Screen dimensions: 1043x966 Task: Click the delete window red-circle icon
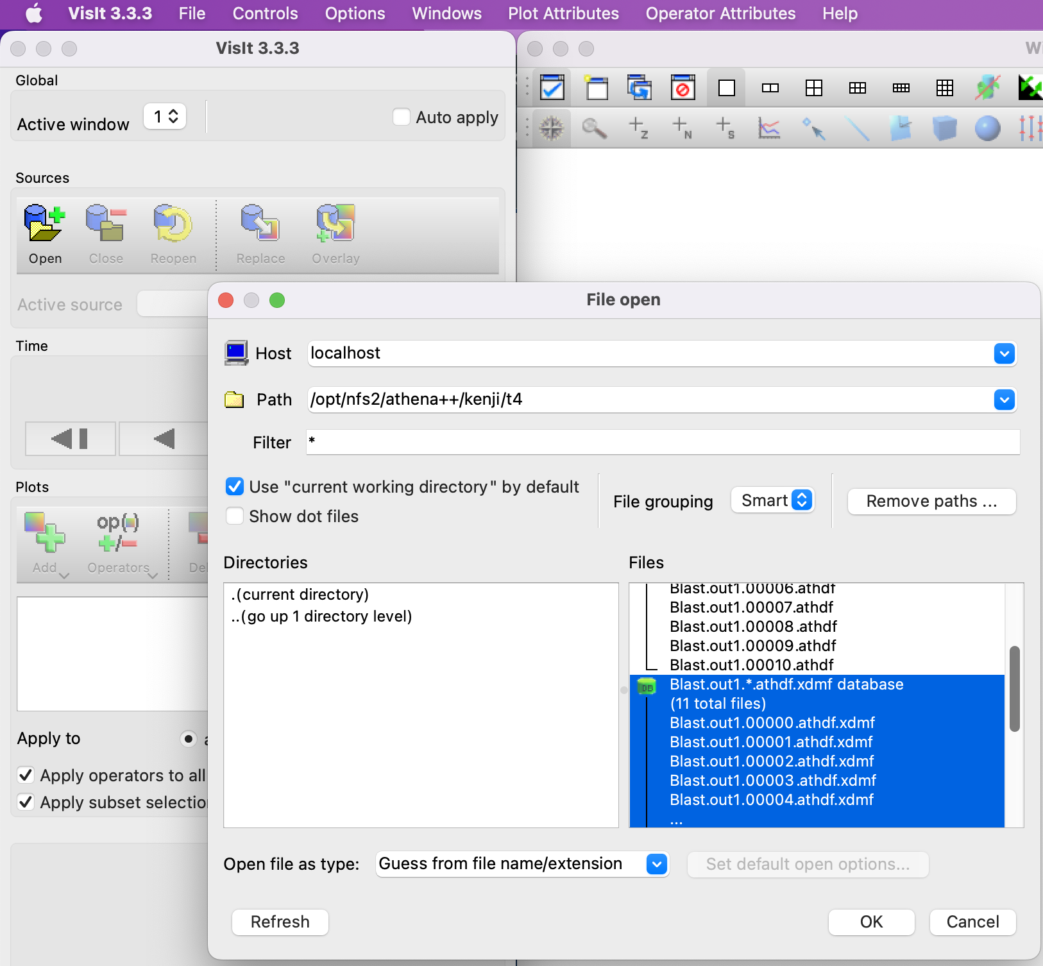[683, 87]
